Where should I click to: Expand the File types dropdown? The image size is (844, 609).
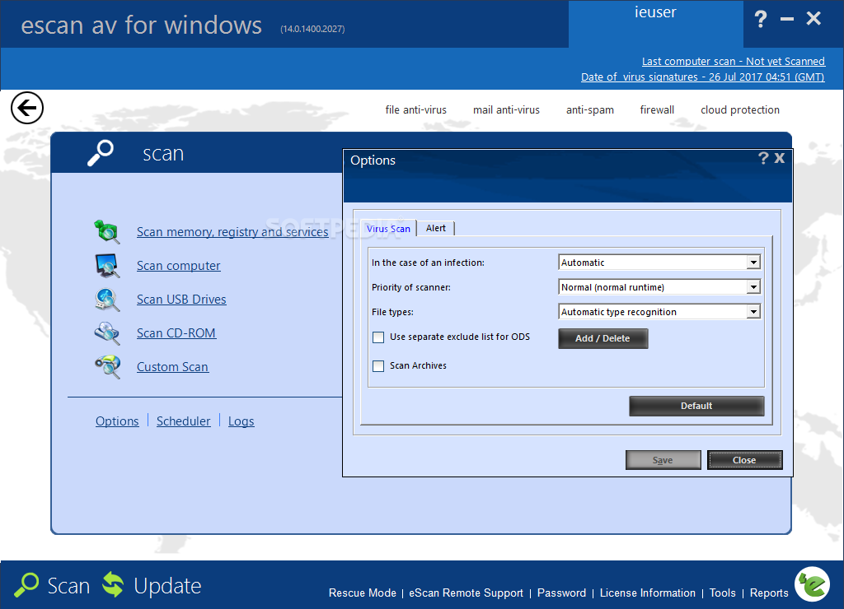click(753, 312)
